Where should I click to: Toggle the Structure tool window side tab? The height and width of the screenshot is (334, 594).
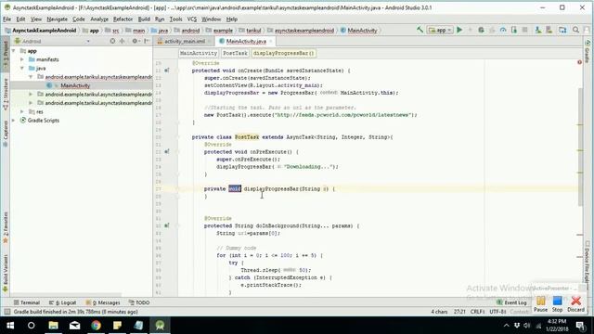pos(6,94)
